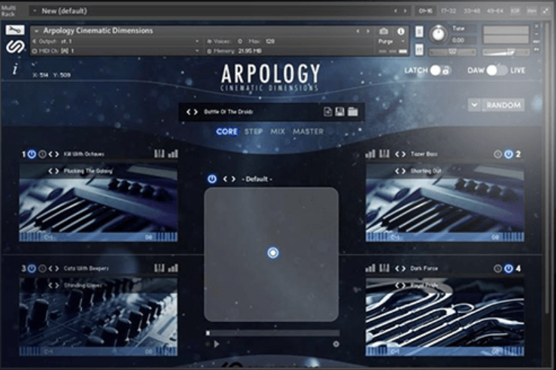Click the new preset page icon
Image resolution: width=556 pixels, height=370 pixels.
tap(328, 111)
